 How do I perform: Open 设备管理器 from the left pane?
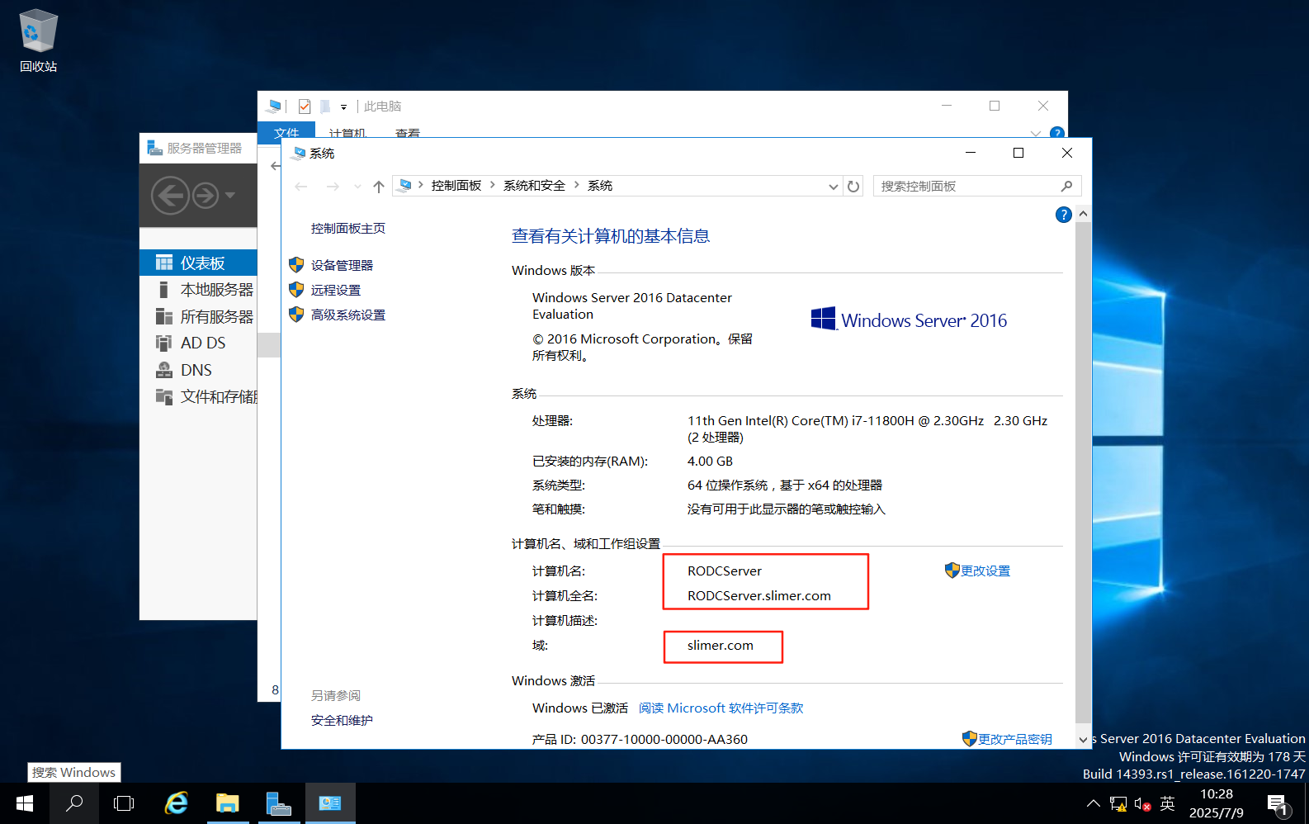pyautogui.click(x=342, y=265)
